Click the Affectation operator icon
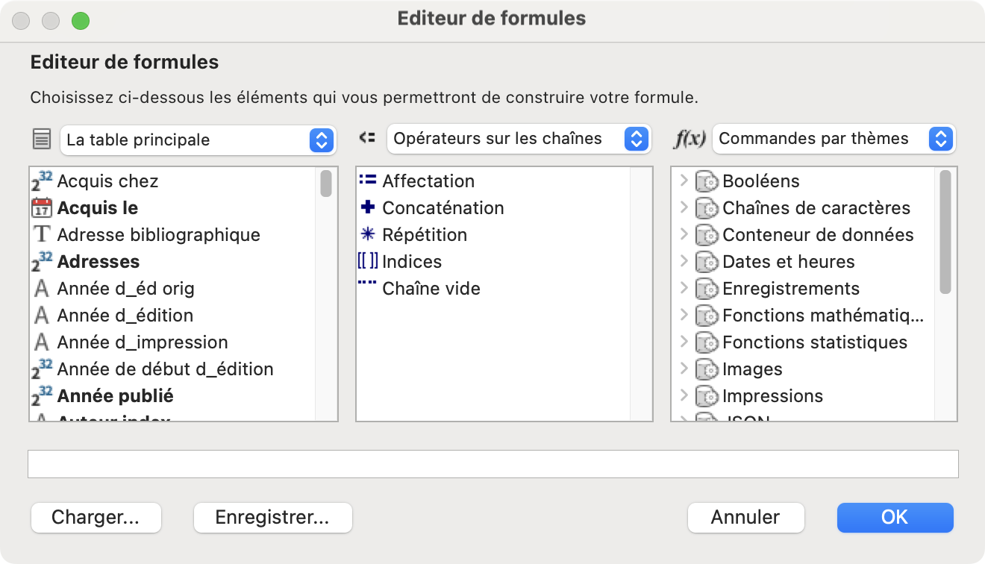985x564 pixels. tap(368, 181)
